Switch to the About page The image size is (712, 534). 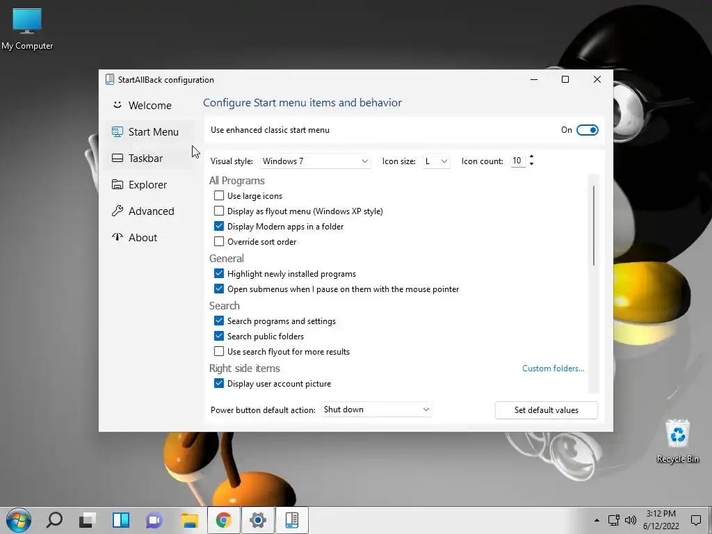pyautogui.click(x=149, y=237)
